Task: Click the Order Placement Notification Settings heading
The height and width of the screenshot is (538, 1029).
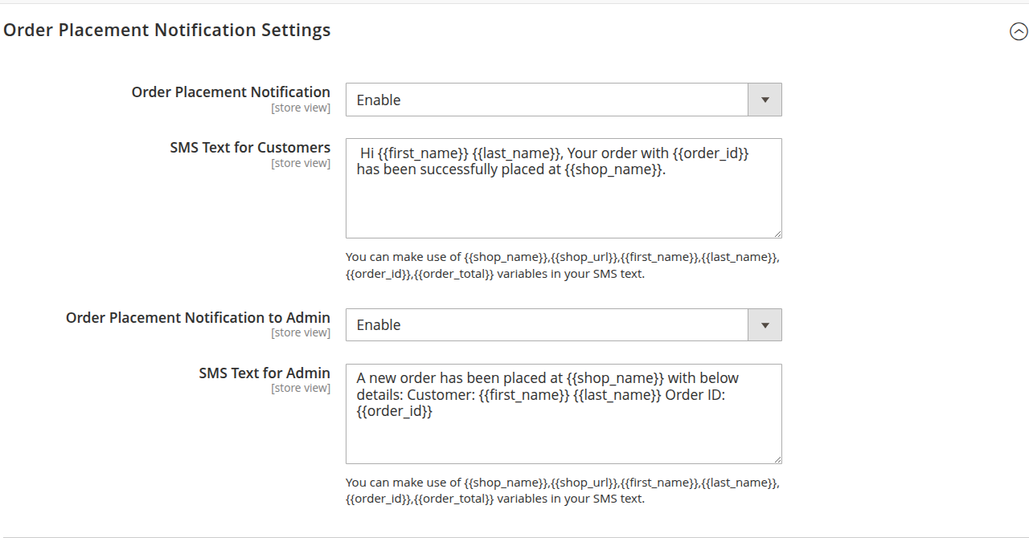Action: 167,31
